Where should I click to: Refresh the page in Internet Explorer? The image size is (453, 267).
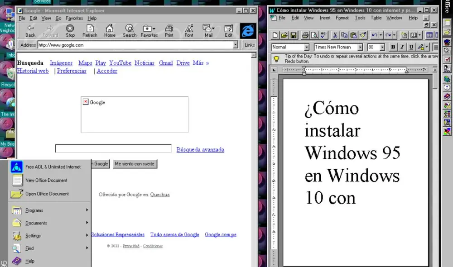pos(90,30)
